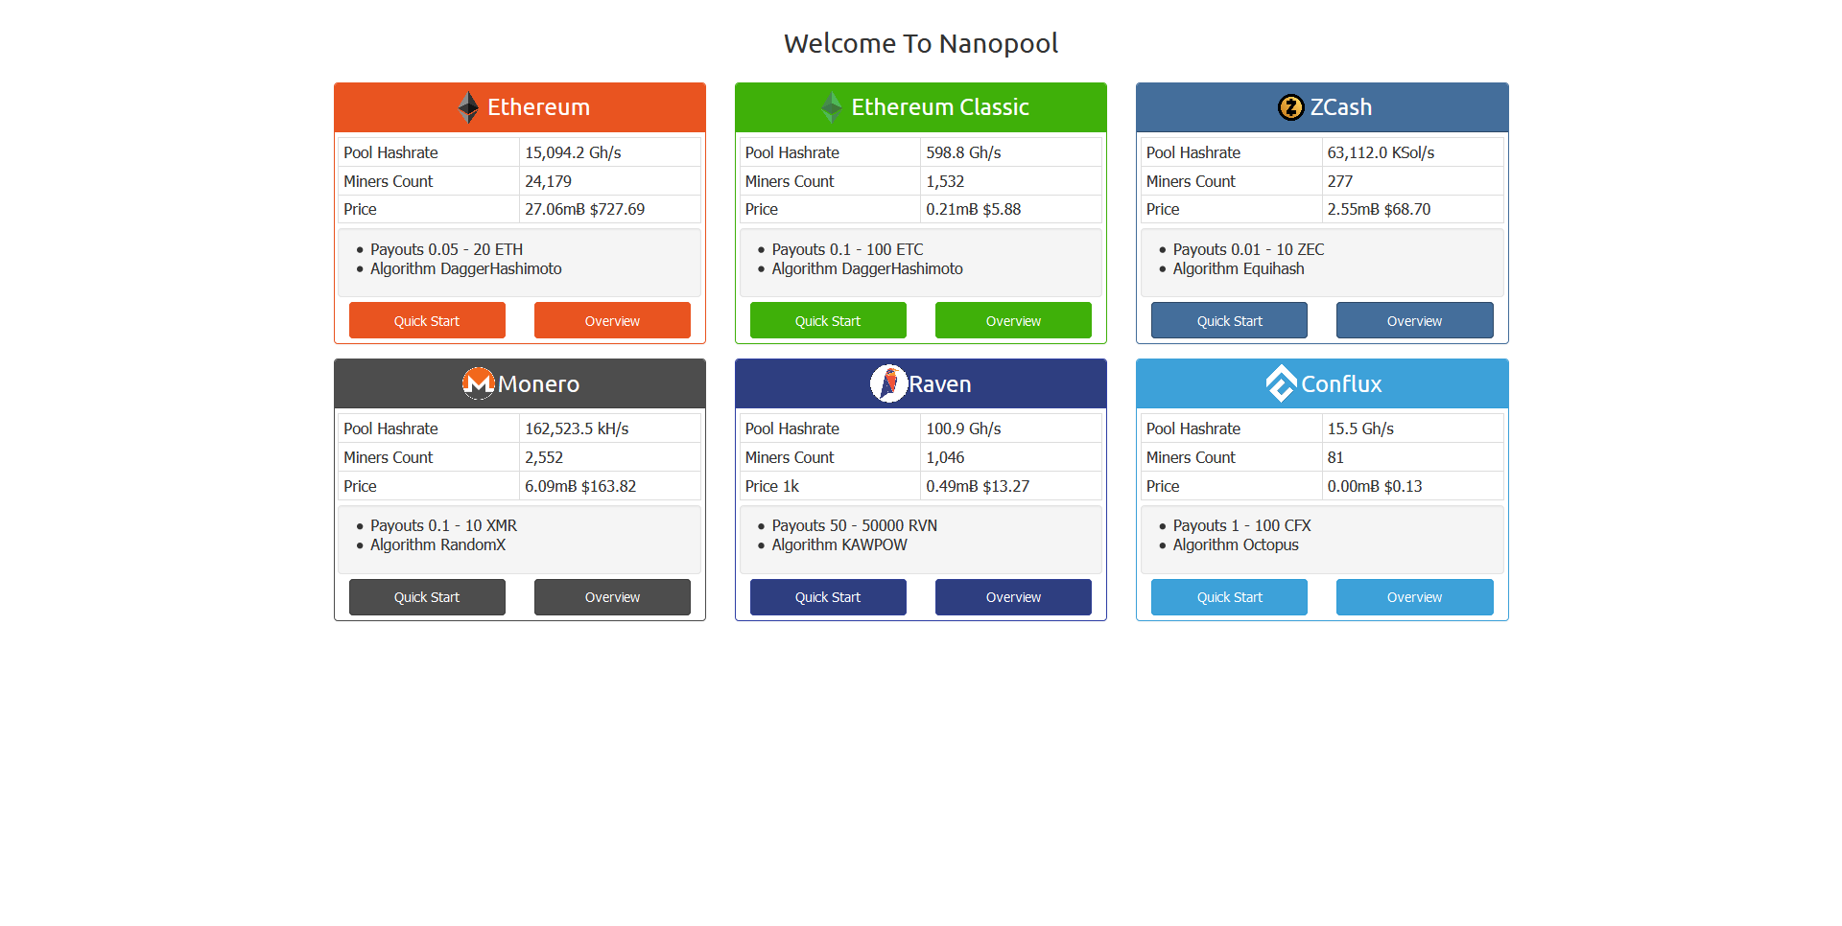Click the ZCash coin logo icon
Viewport: 1842px width, 926px height.
[x=1291, y=107]
